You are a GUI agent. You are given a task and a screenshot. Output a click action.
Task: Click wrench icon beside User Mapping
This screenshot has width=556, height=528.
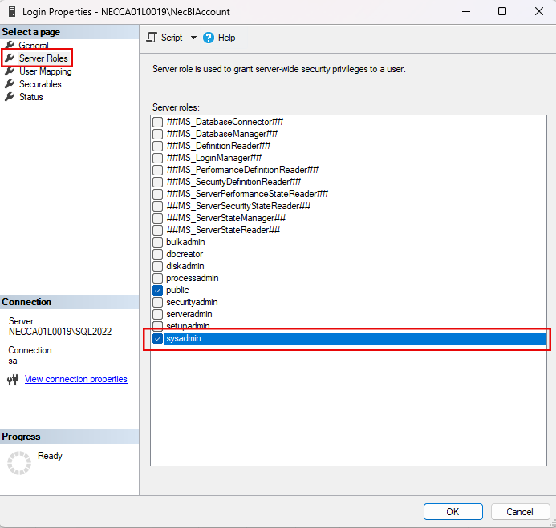(x=10, y=71)
